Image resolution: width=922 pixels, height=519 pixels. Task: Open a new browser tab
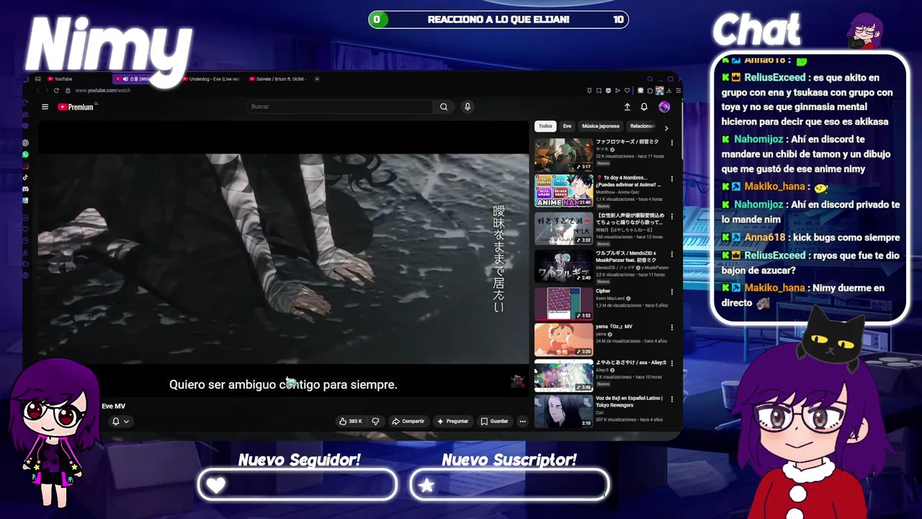pos(317,79)
